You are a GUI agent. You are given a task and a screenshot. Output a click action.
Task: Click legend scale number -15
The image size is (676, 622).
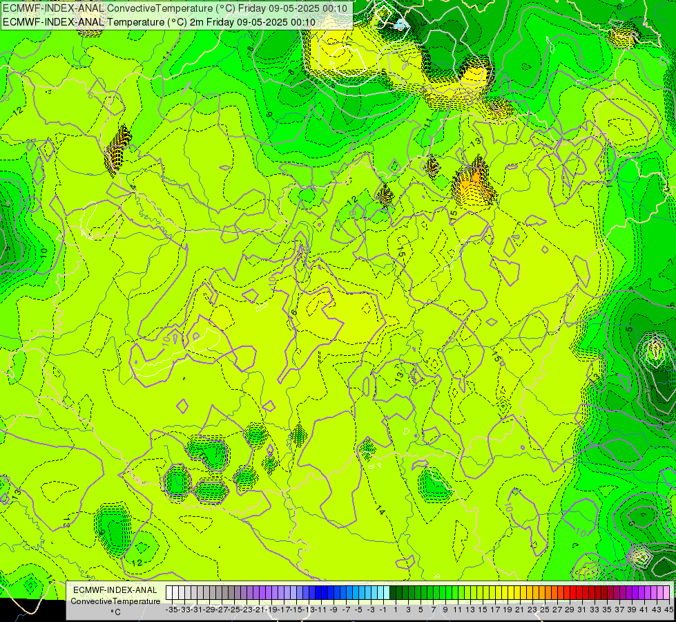297,610
